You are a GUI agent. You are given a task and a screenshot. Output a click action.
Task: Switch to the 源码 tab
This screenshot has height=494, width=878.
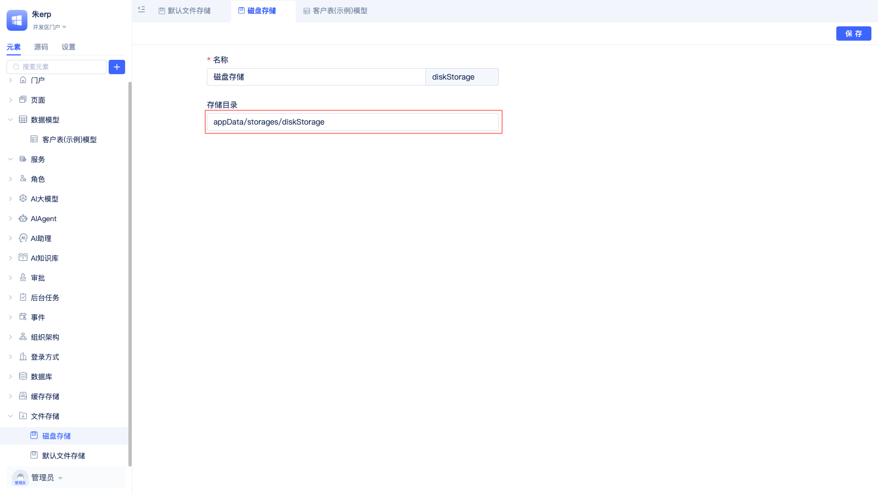tap(41, 47)
